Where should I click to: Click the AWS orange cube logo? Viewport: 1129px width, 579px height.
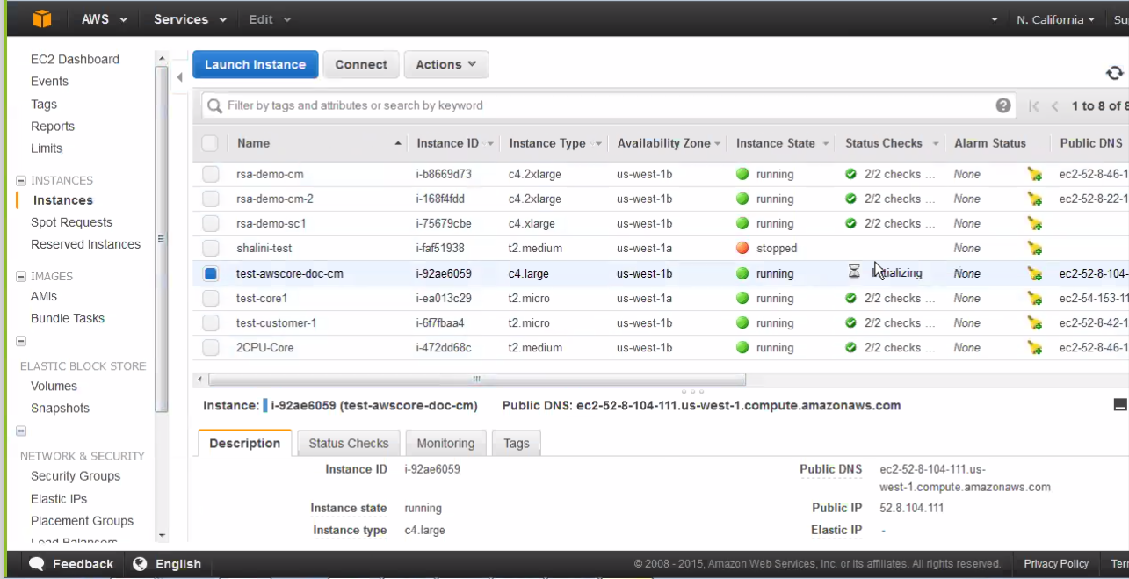click(42, 18)
